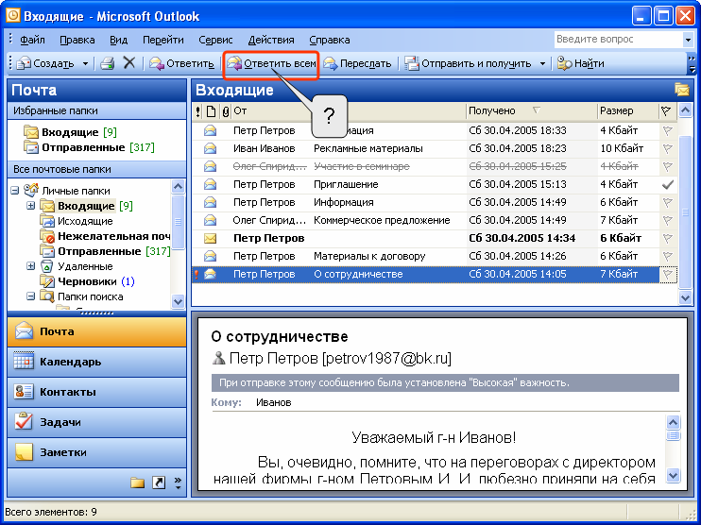Toggle flag on Коммерческое предложение message
701x525 pixels.
tap(668, 220)
